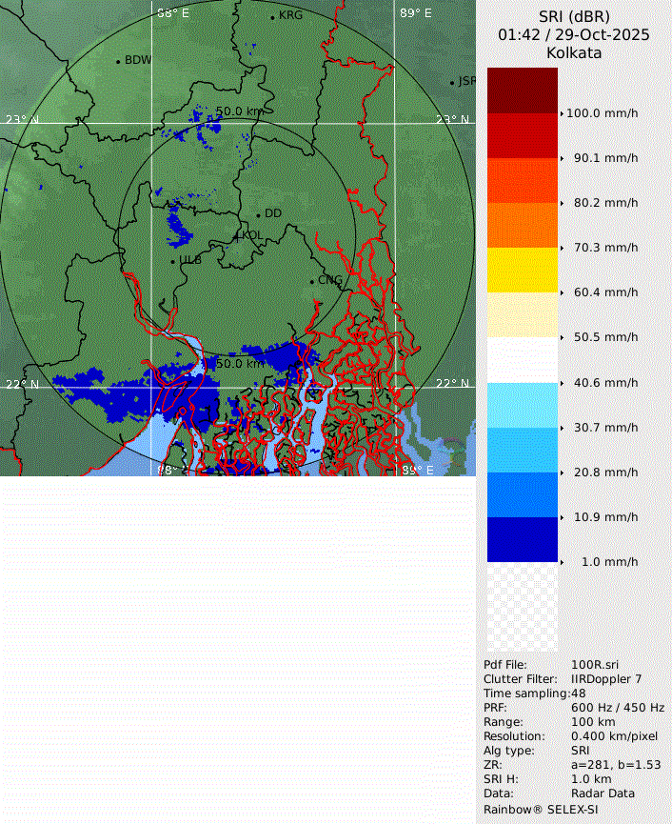
Task: Click the 88° E label at top
Action: point(173,13)
